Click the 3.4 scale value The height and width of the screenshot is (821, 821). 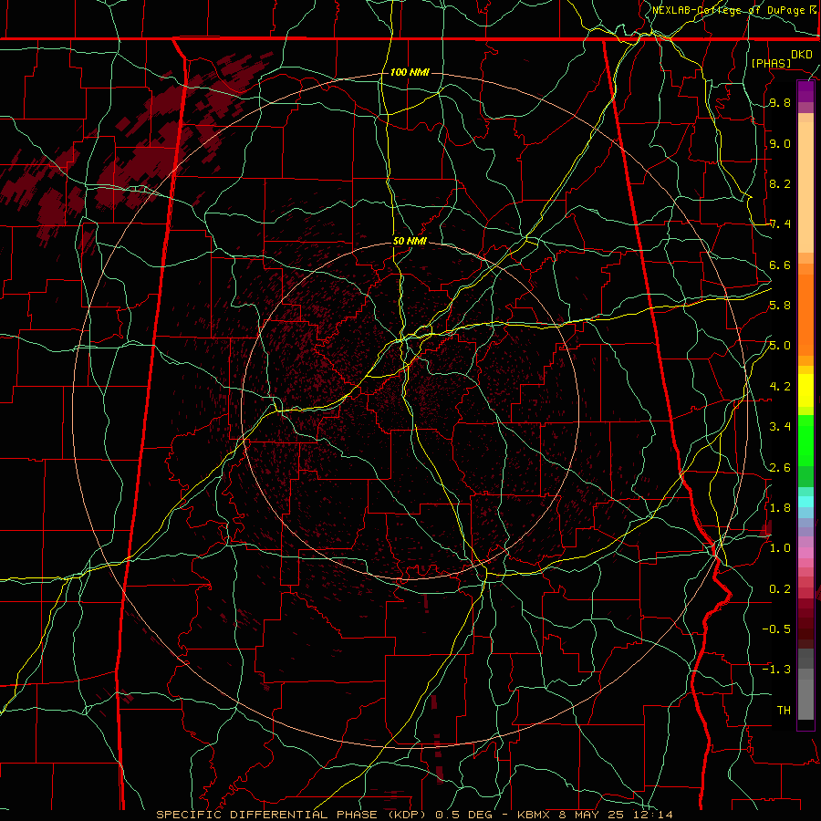click(780, 427)
